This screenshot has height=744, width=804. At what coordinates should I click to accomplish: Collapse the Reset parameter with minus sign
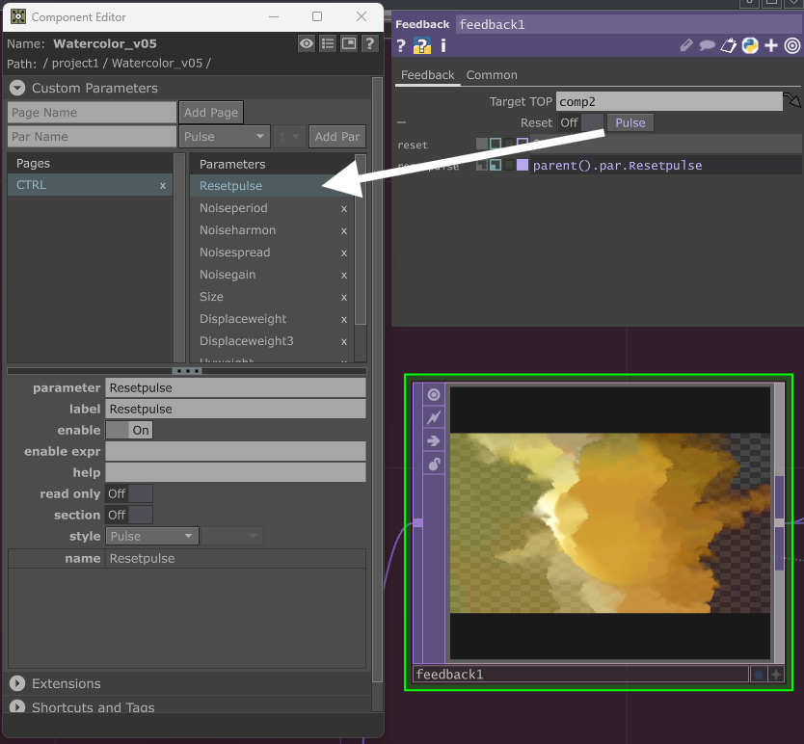click(x=401, y=122)
